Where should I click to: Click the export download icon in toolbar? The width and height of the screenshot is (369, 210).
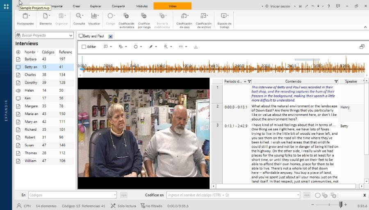pos(196,47)
